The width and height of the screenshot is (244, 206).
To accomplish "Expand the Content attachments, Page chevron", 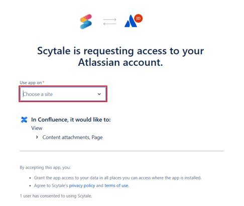I will 37,137.
